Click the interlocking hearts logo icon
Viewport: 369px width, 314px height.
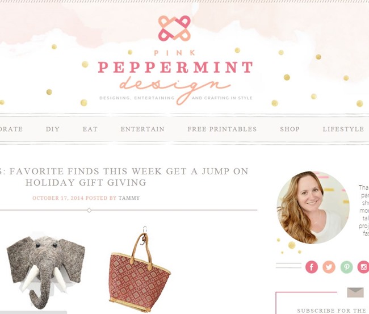[174, 28]
